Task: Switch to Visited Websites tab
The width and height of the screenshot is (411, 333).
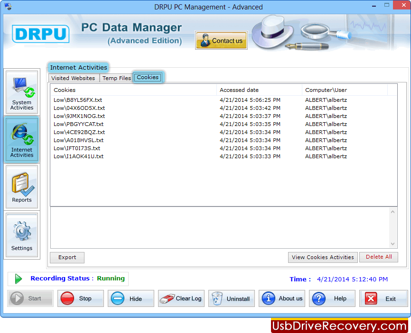Action: [x=74, y=78]
